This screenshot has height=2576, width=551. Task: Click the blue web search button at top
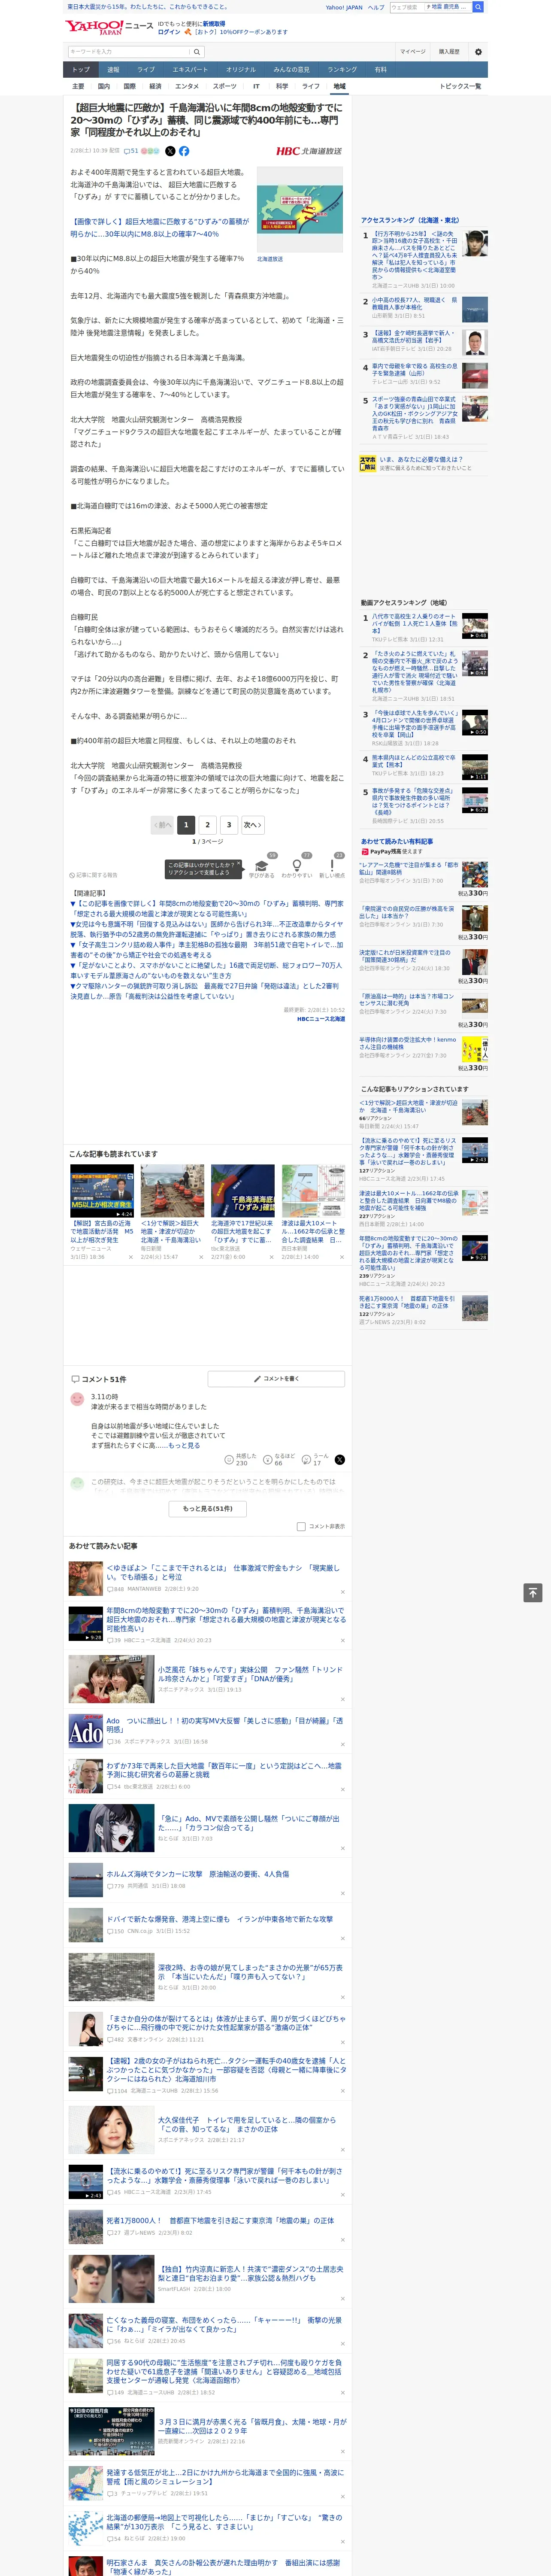point(478,7)
